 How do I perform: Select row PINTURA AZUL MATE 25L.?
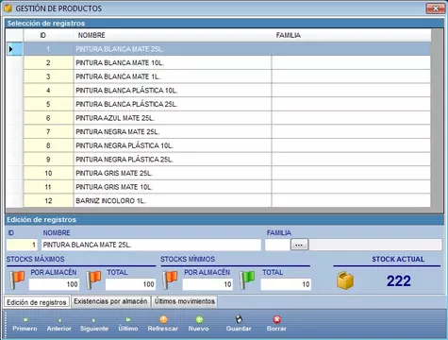[227, 118]
